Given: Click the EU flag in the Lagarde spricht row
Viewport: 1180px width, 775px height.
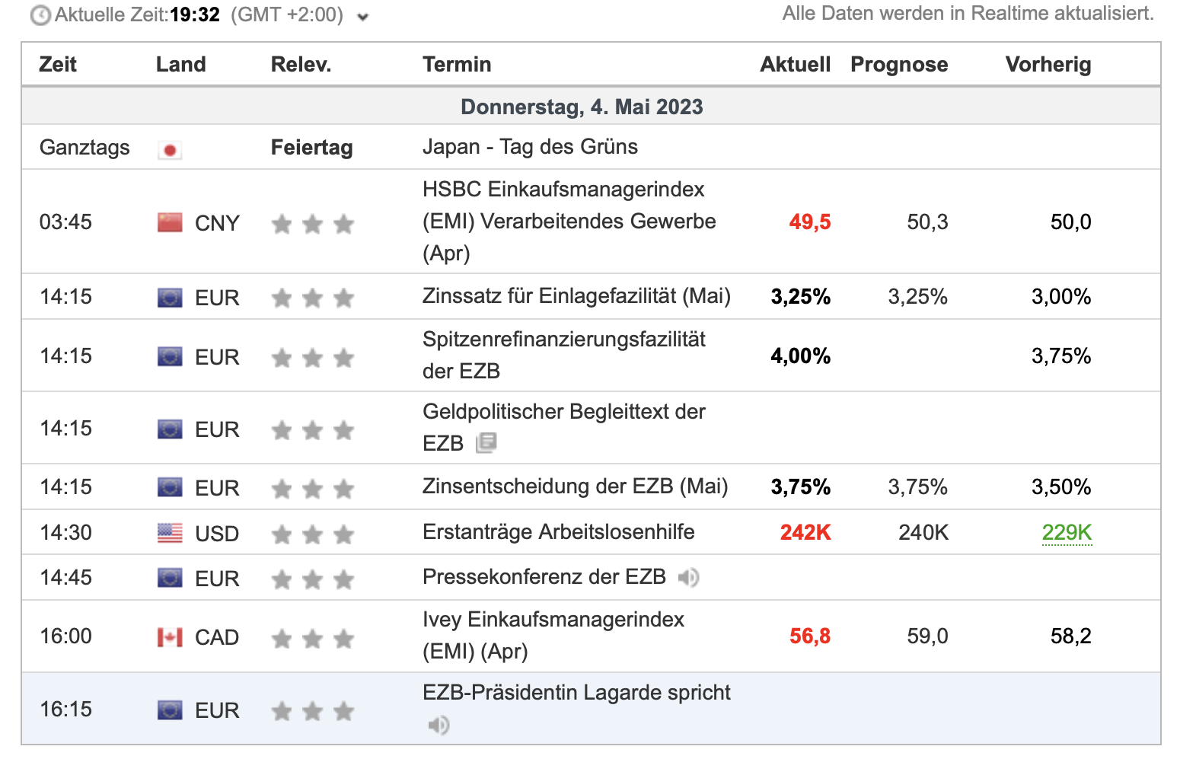Looking at the screenshot, I should 169,709.
